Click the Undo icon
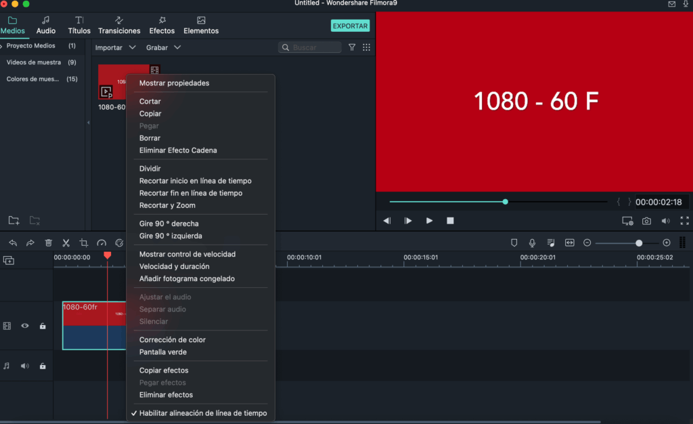Image resolution: width=693 pixels, height=424 pixels. pyautogui.click(x=14, y=242)
